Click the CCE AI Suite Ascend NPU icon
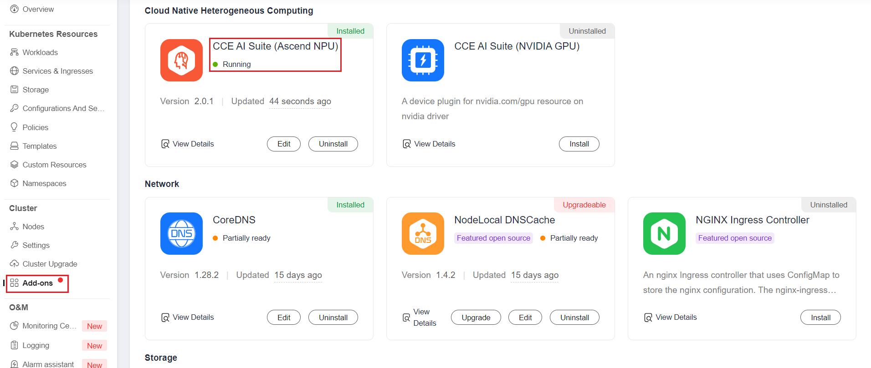Image resolution: width=871 pixels, height=368 pixels. point(181,60)
